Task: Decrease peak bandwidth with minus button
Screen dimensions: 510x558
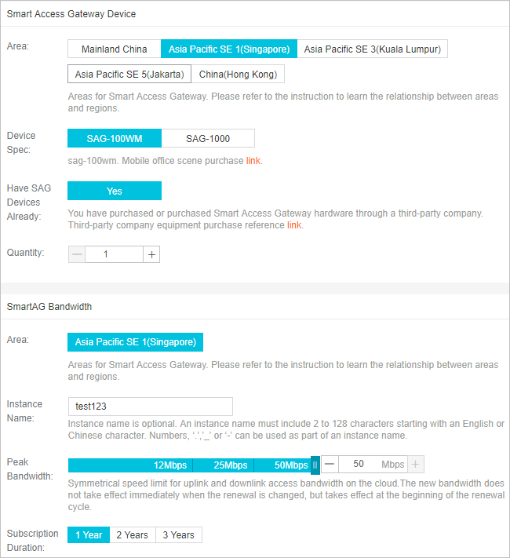Action: [x=330, y=464]
